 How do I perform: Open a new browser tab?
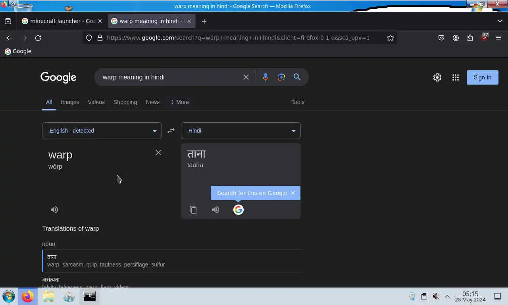coord(204,21)
